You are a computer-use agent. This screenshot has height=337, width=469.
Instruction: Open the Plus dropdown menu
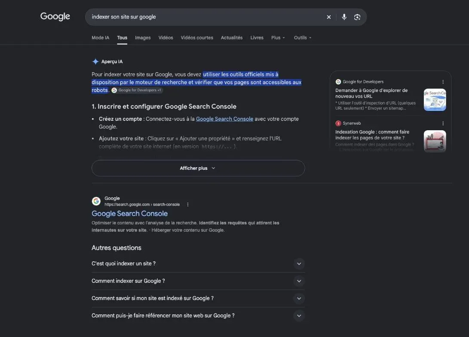coord(278,38)
